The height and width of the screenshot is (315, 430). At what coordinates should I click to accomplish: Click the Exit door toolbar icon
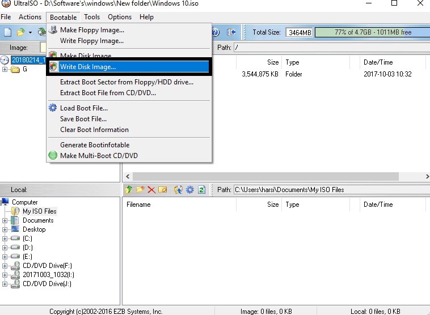231,32
